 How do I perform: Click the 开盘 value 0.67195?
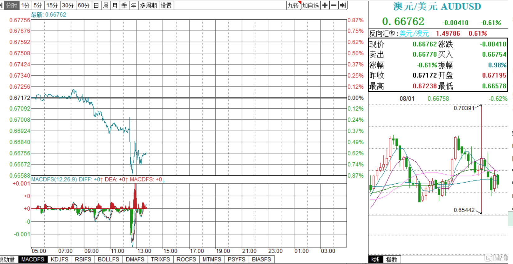pos(494,75)
